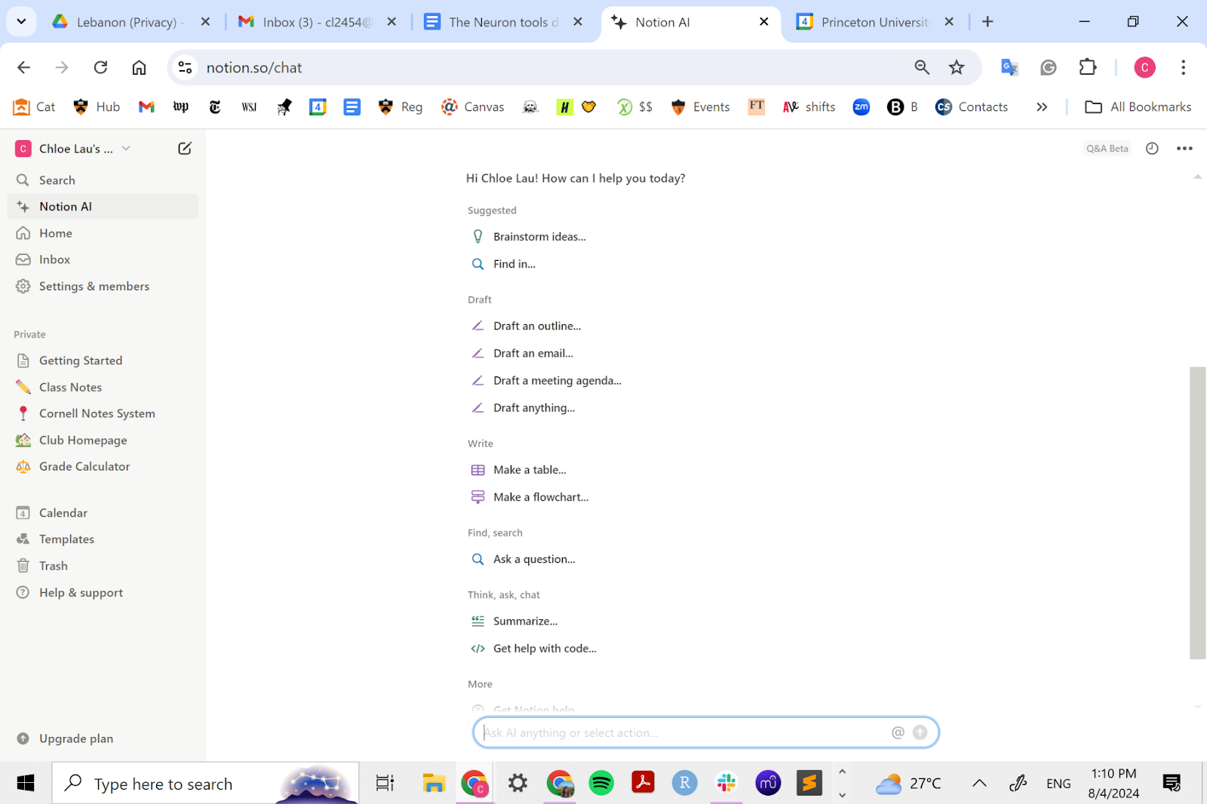The height and width of the screenshot is (804, 1207).
Task: Open Google Translate extension icon
Action: click(1009, 67)
